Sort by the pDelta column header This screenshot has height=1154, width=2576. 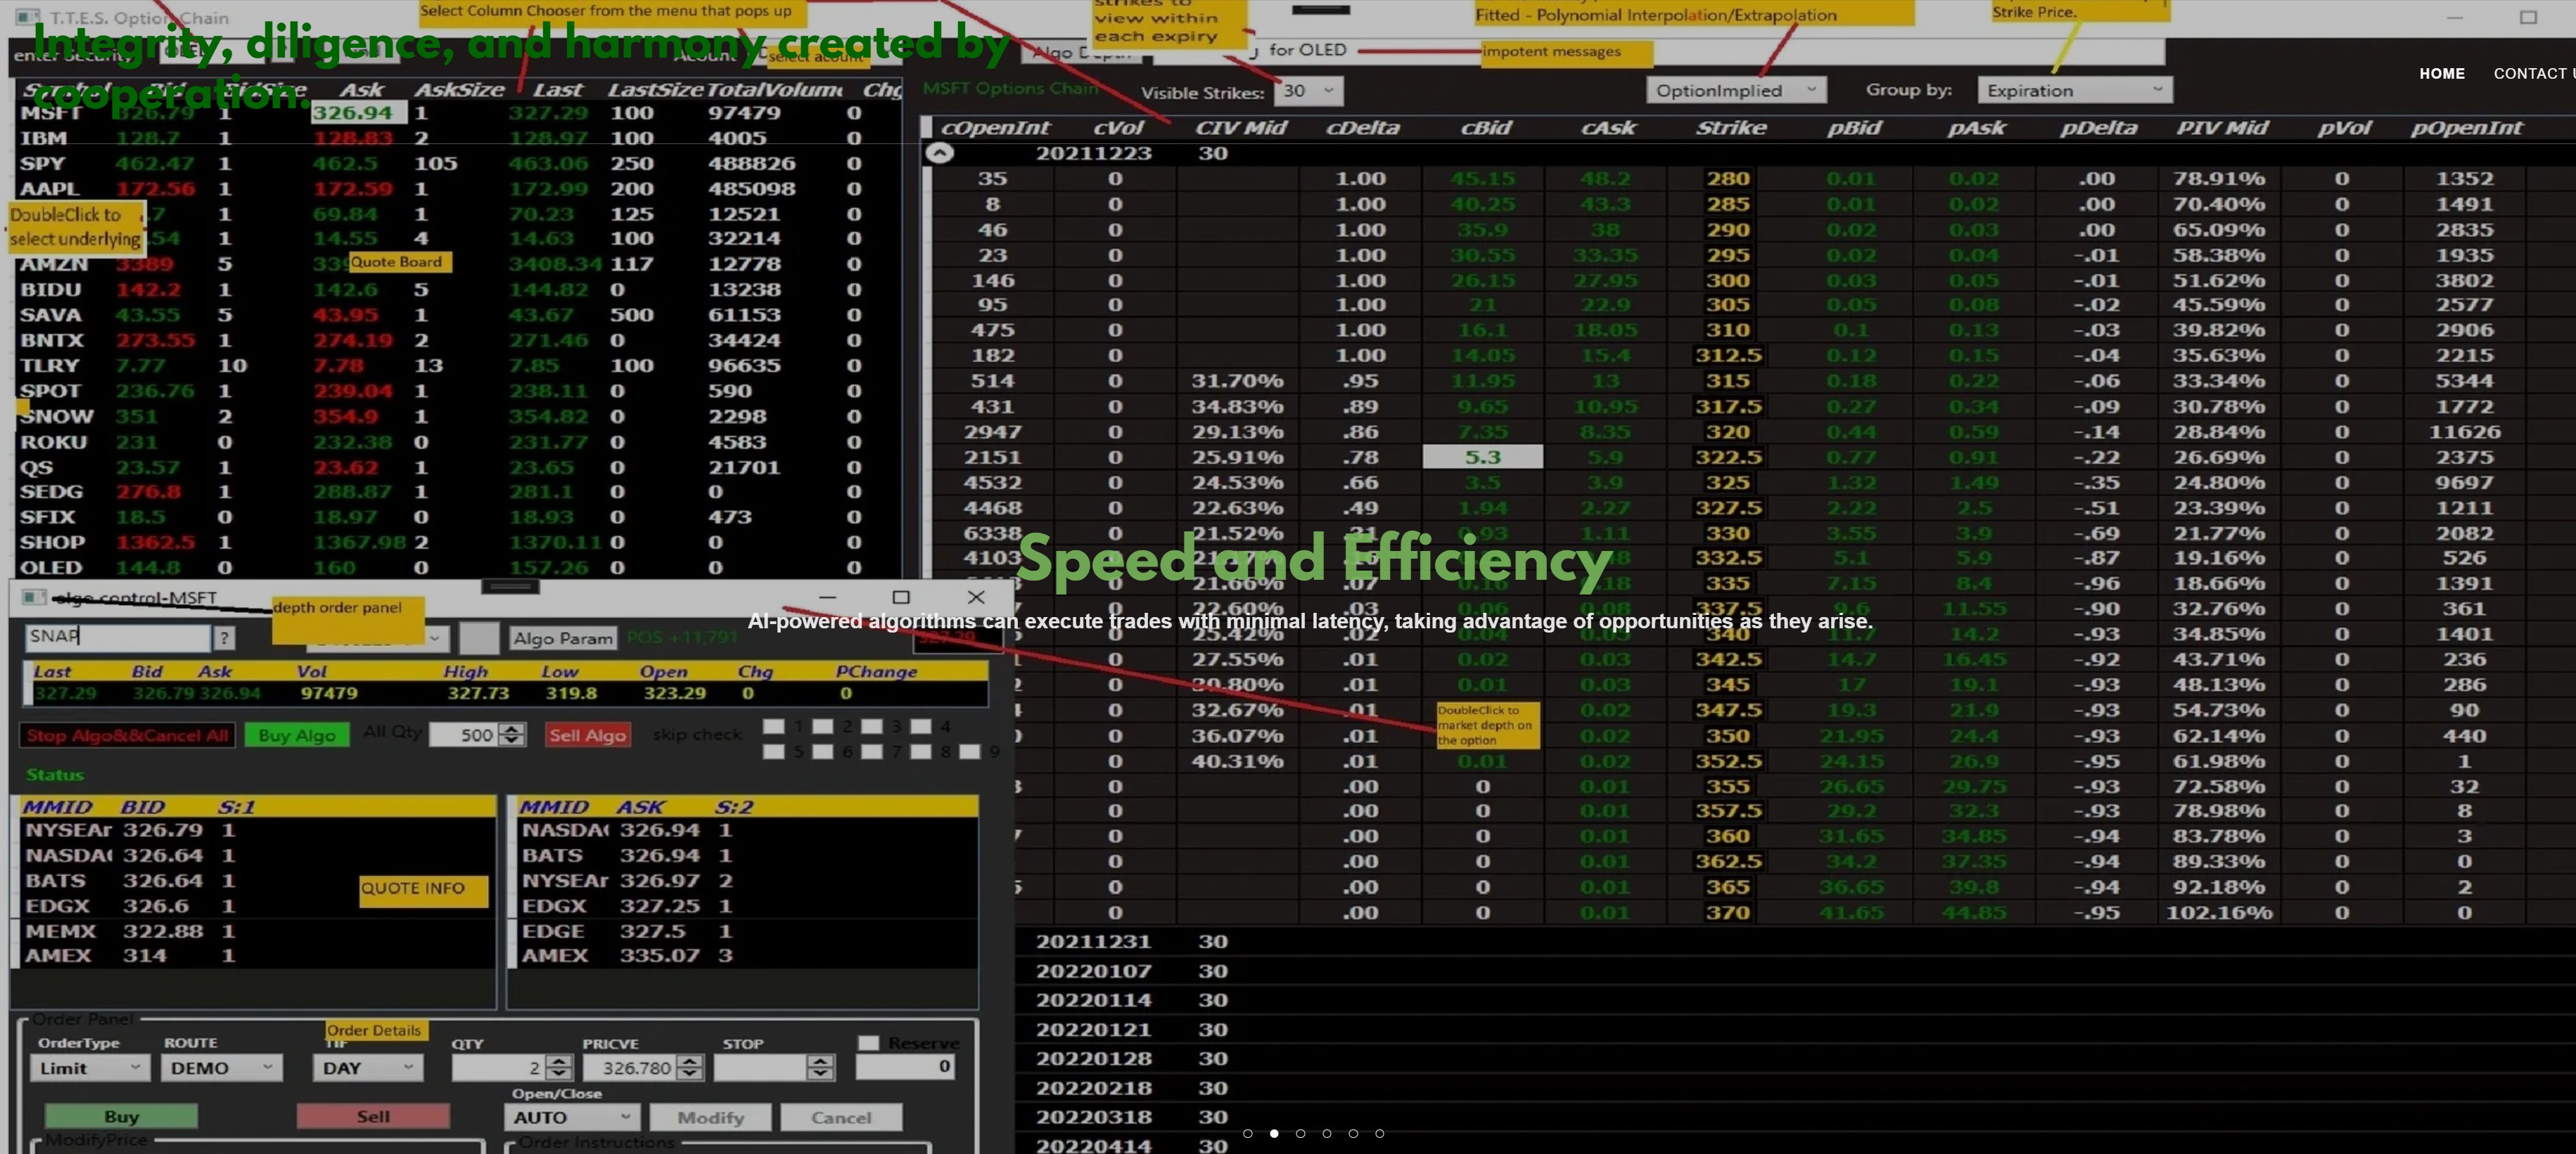(2098, 128)
